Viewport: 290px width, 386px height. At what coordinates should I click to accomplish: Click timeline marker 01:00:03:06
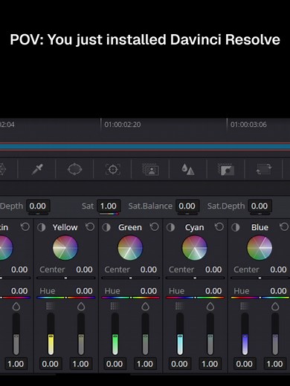pyautogui.click(x=248, y=124)
